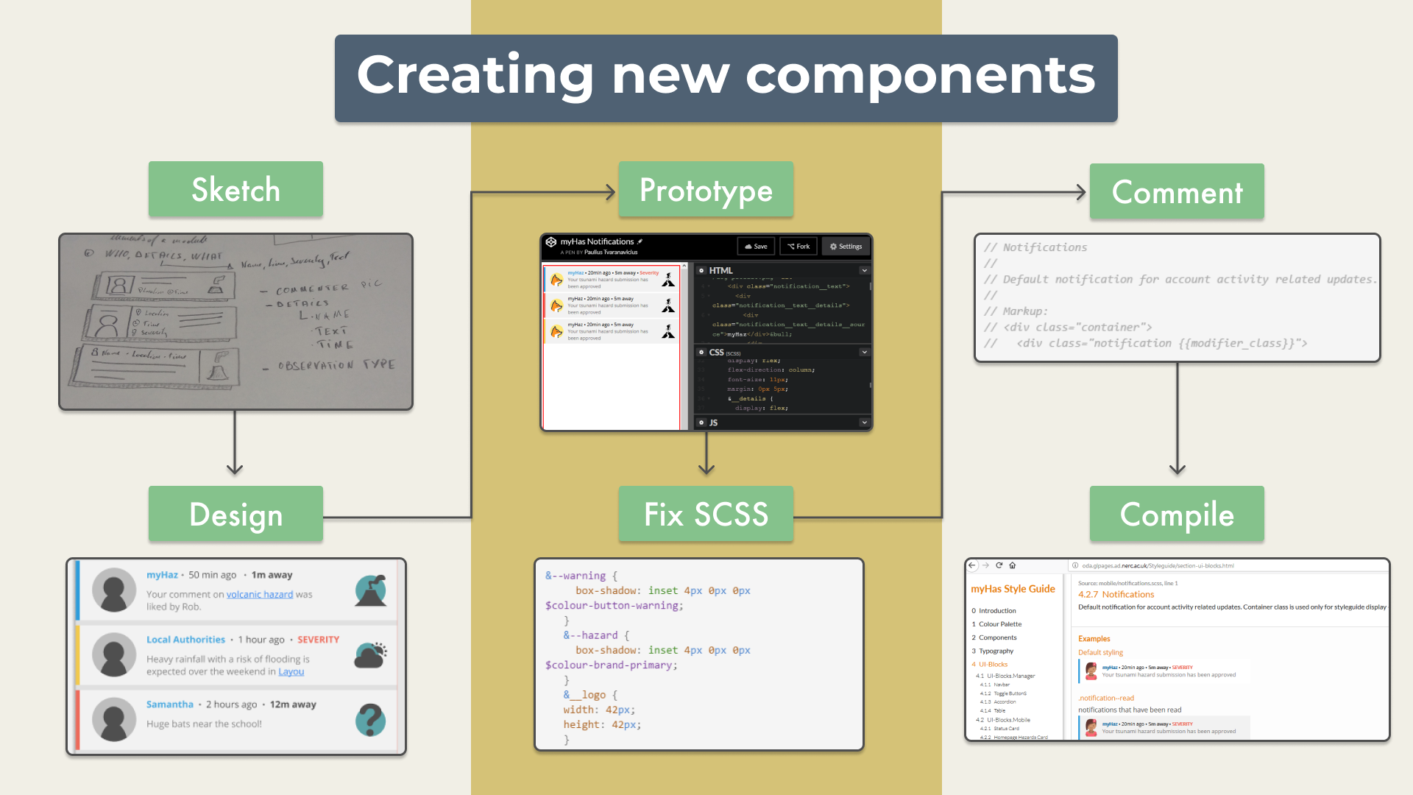Click the gear icon on the HTML panel
Viewport: 1413px width, 795px height.
tap(701, 271)
